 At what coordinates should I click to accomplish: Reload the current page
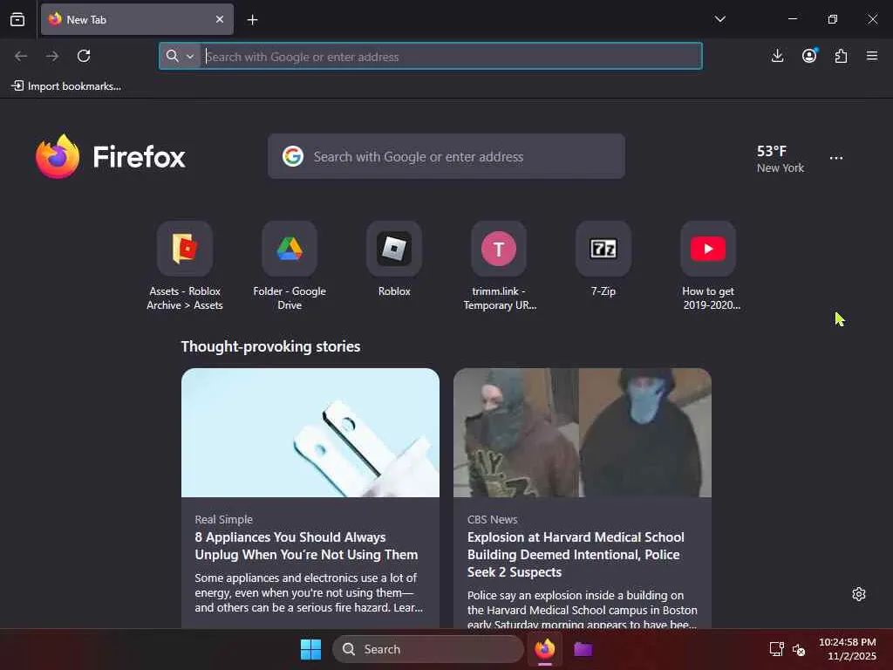click(x=84, y=56)
